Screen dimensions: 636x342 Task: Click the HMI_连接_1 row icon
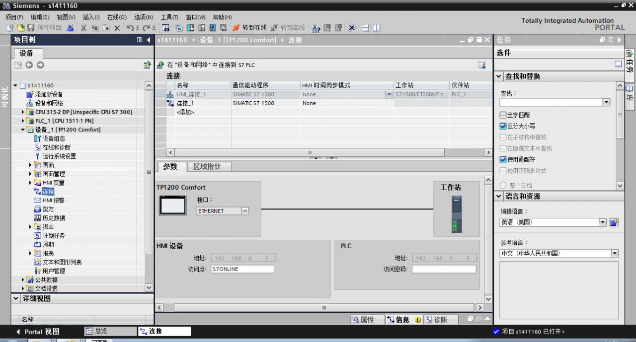click(170, 94)
